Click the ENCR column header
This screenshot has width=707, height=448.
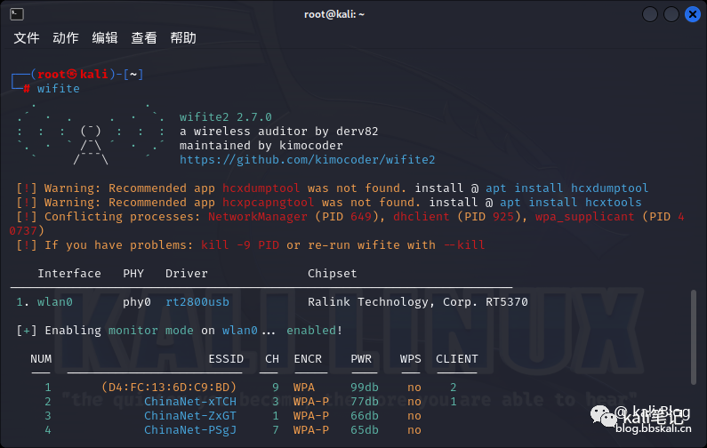(x=308, y=359)
